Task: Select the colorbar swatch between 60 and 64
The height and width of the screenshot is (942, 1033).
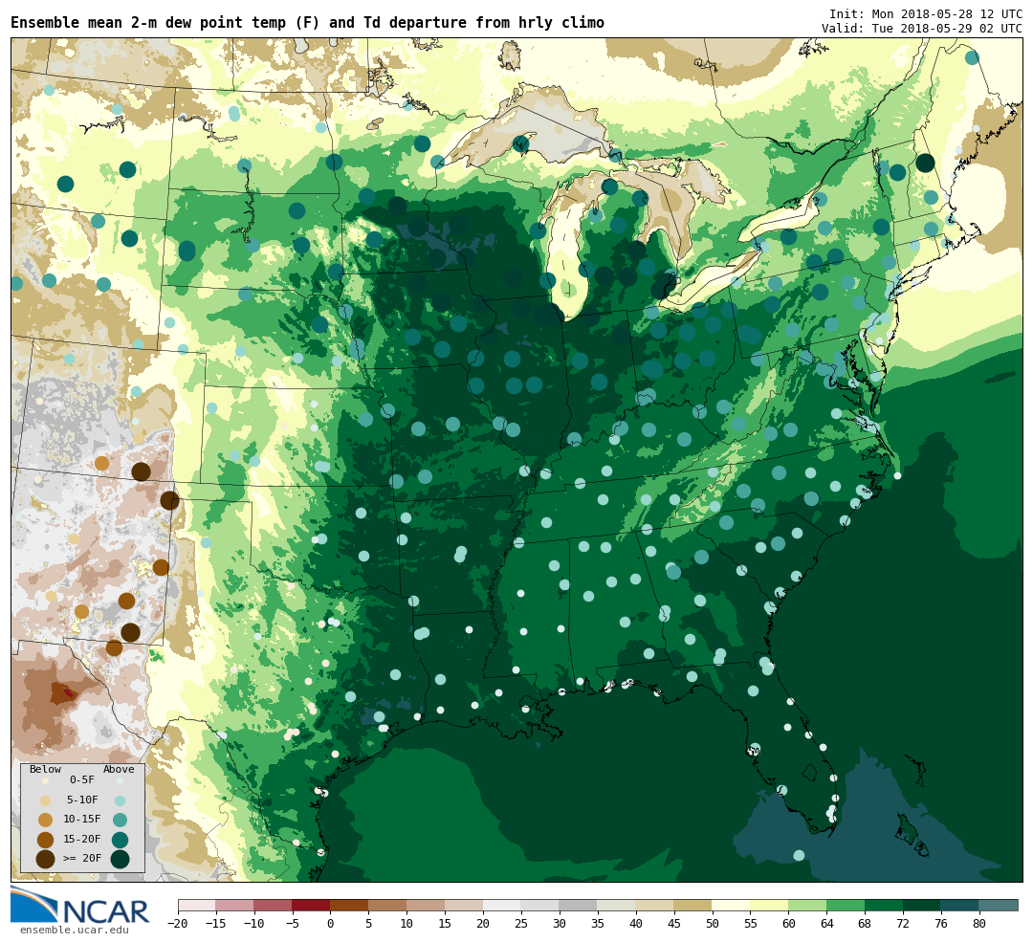Action: click(x=807, y=905)
